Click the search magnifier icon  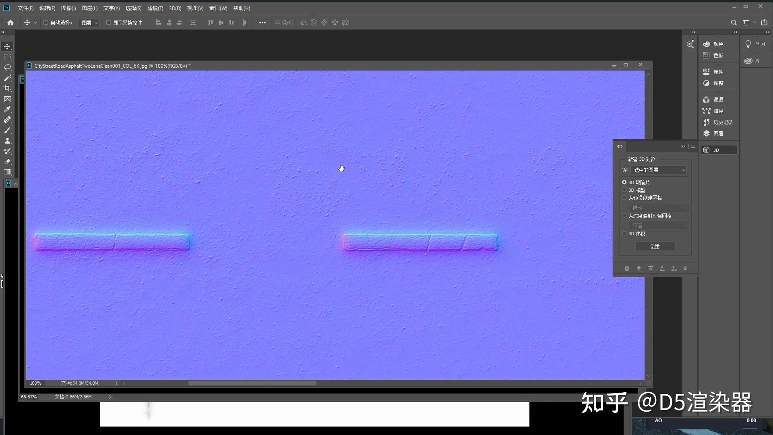coord(734,23)
